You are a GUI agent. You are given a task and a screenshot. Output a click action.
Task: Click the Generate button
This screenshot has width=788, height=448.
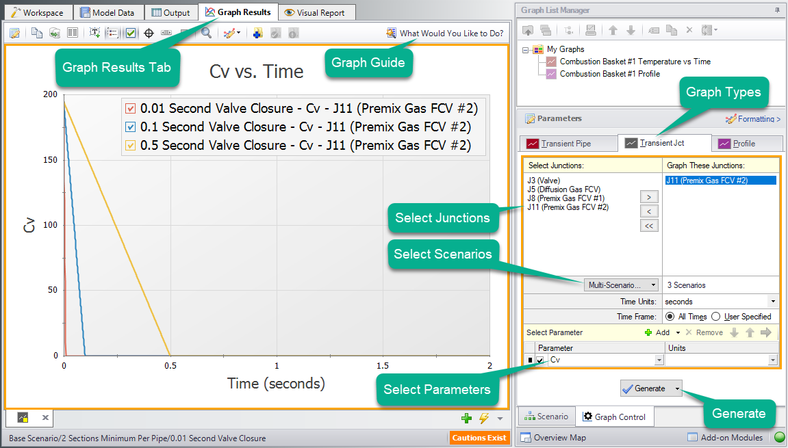(644, 388)
